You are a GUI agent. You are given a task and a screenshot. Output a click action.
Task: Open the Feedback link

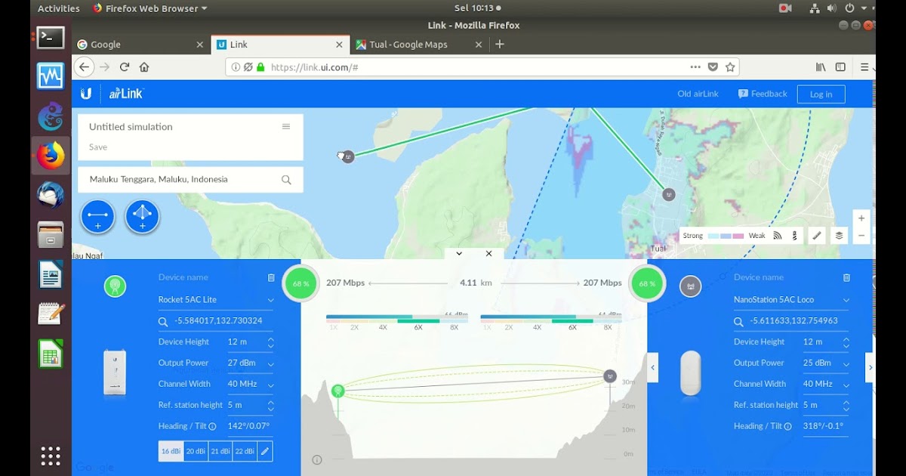pos(763,94)
